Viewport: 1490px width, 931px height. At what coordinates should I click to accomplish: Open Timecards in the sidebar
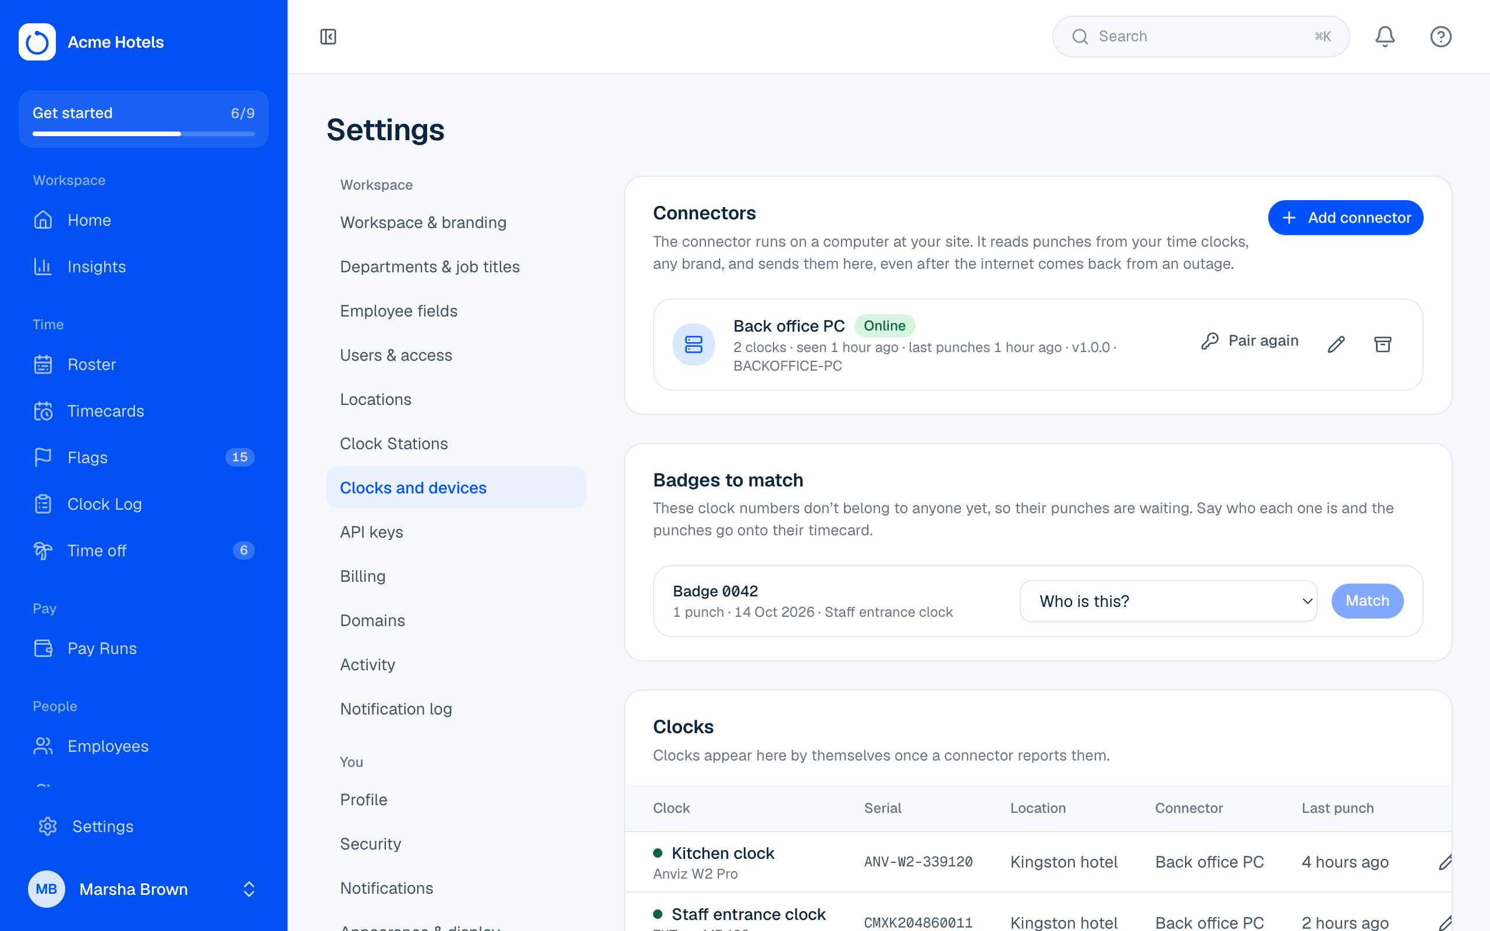coord(143,411)
